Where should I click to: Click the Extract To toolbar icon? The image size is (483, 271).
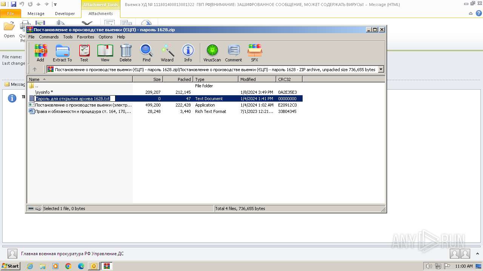click(x=62, y=53)
